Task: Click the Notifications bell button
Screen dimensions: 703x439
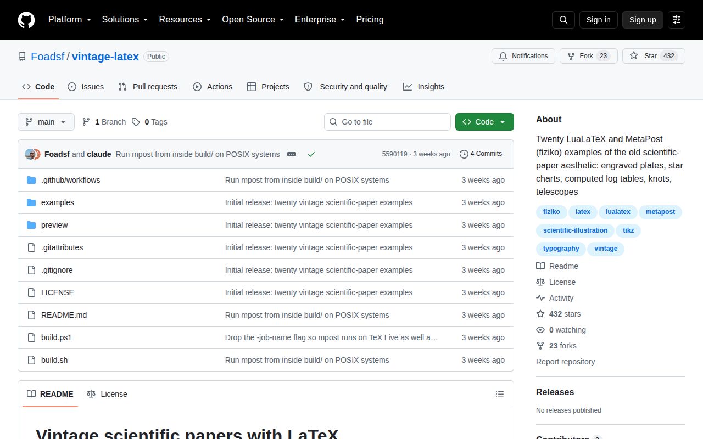Action: click(523, 56)
